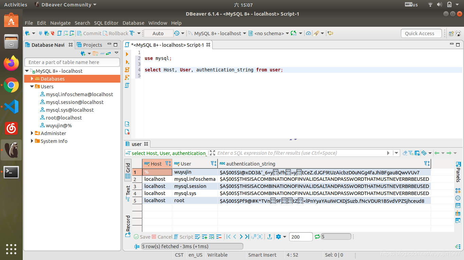Open the active connection MySQL 8+ - localhost dropdown
This screenshot has width=464, height=260.
pyautogui.click(x=217, y=34)
